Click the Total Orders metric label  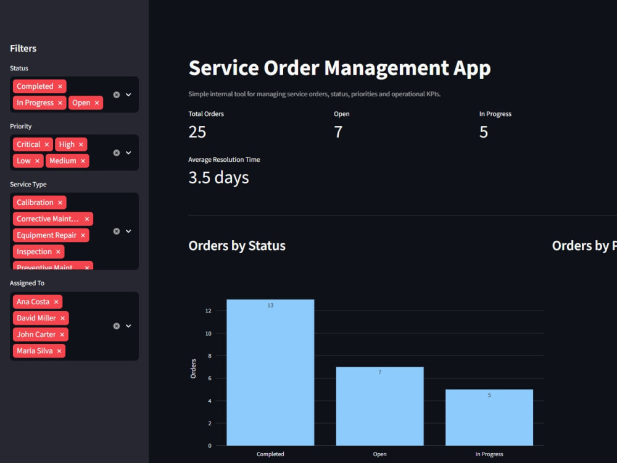[x=206, y=114]
